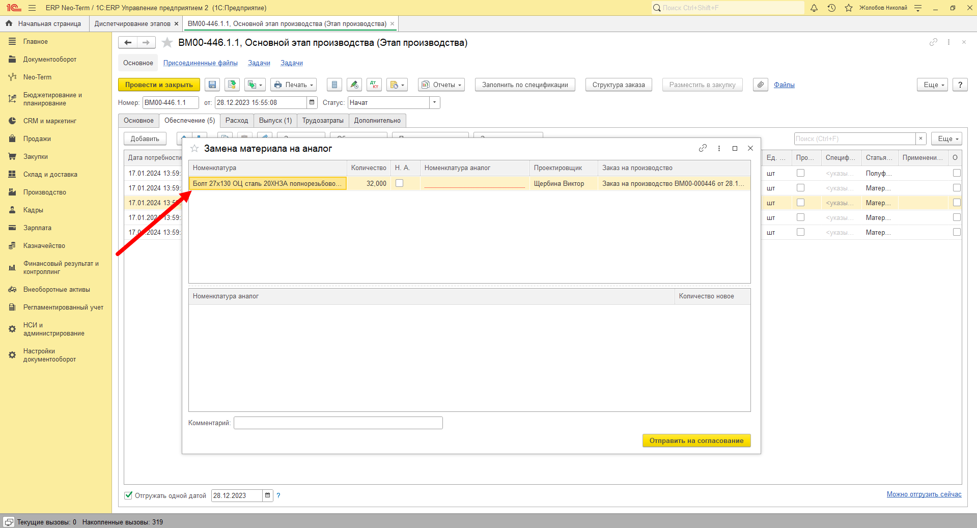Tick the Про... checkbox in first table row

click(801, 173)
